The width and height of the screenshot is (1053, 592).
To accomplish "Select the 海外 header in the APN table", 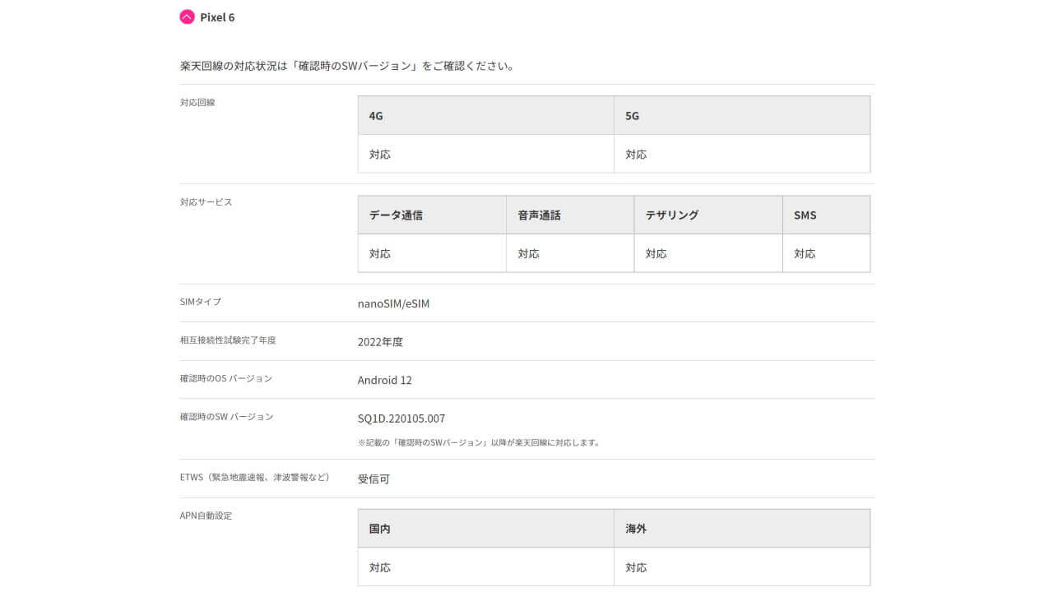I will (x=636, y=529).
